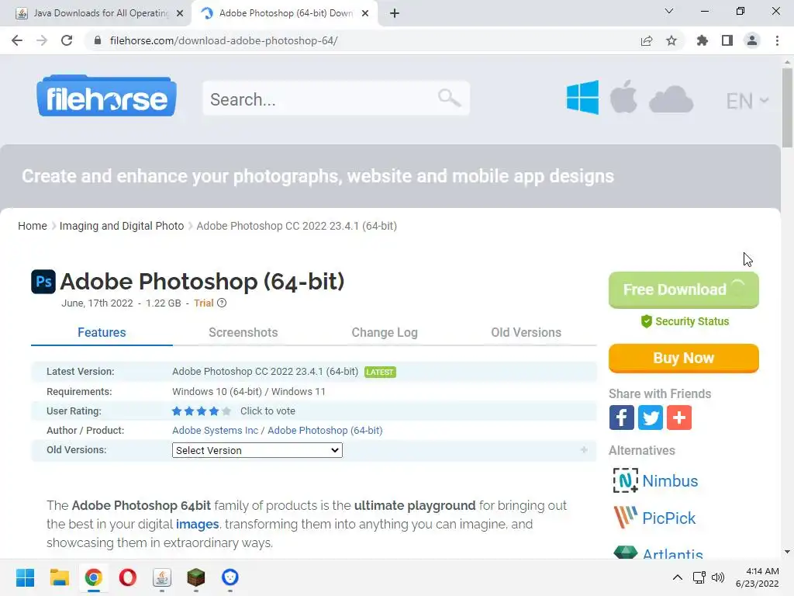794x596 pixels.
Task: Click the share page icon in address bar
Action: (x=647, y=40)
